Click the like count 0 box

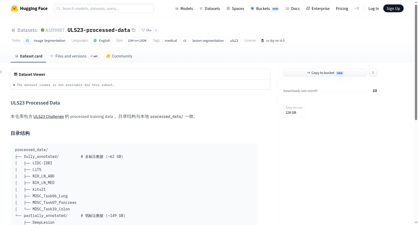[x=156, y=30]
